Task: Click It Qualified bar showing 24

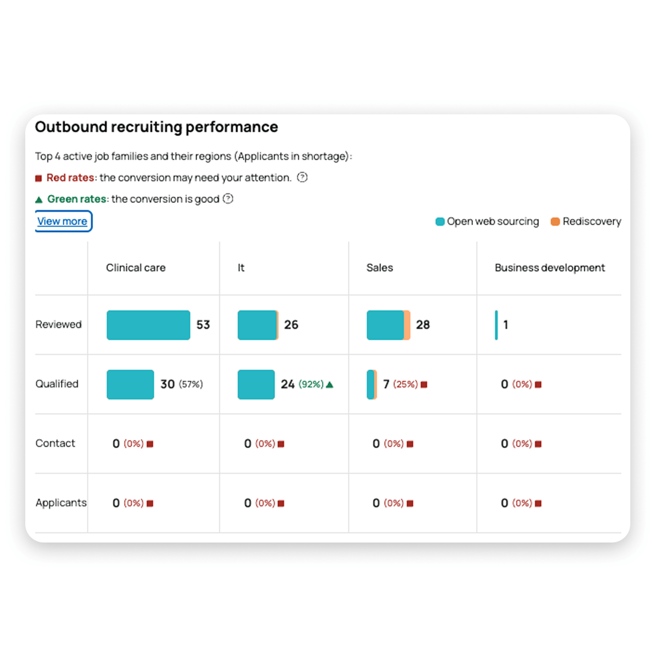Action: 256,384
